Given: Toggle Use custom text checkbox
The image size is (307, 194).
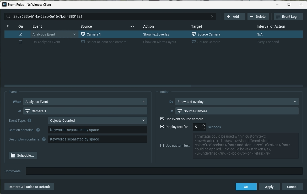Looking at the screenshot, I should 162,145.
